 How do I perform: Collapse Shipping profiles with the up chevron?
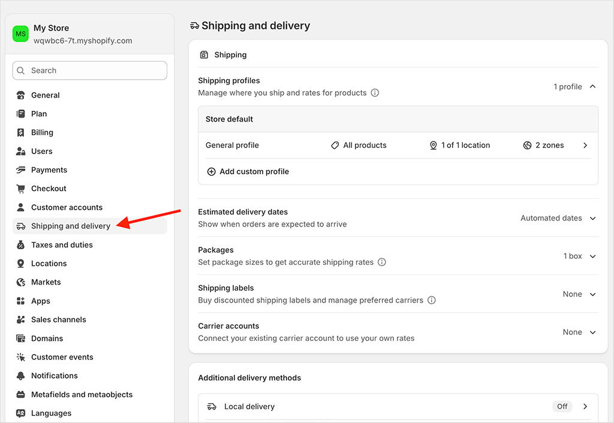point(593,86)
